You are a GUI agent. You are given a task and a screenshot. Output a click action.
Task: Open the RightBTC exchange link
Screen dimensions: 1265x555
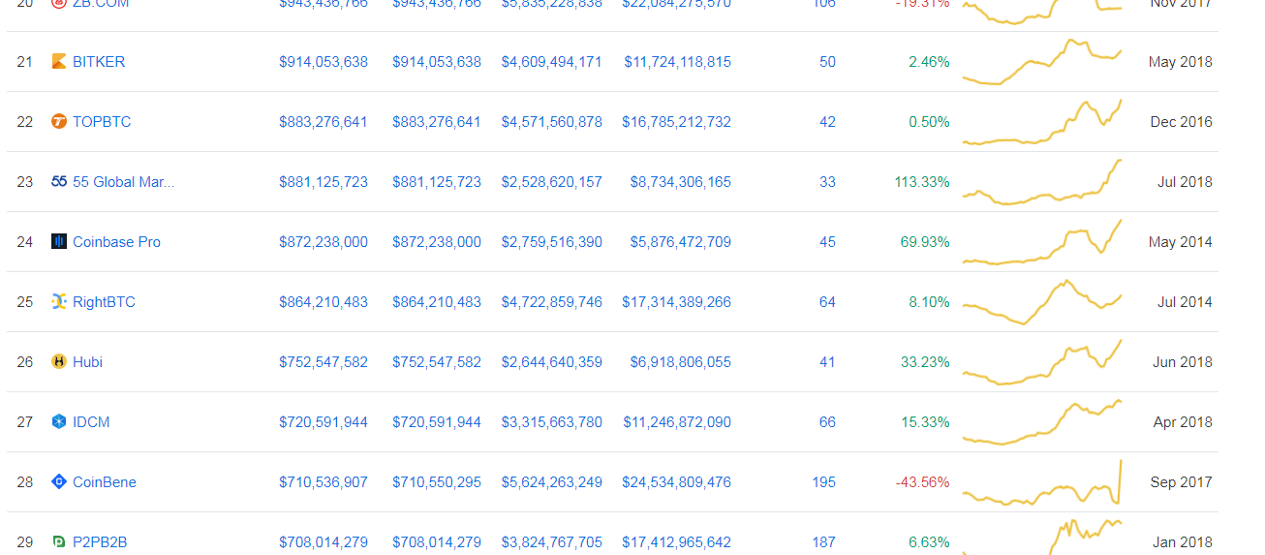[x=104, y=302]
